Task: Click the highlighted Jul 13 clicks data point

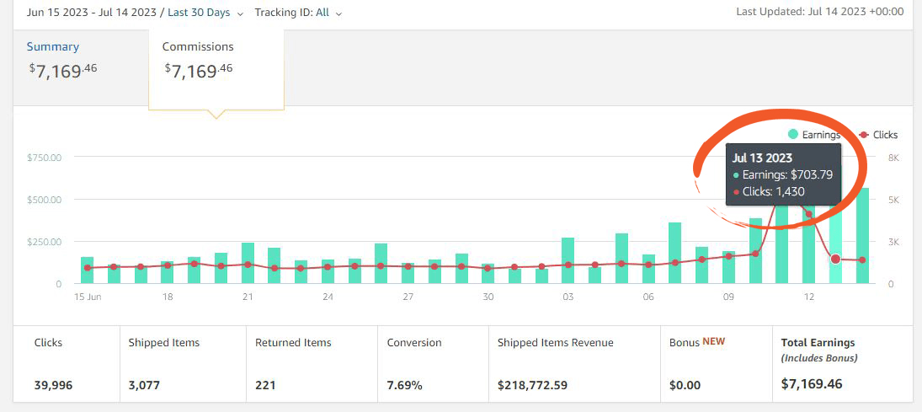Action: click(835, 259)
